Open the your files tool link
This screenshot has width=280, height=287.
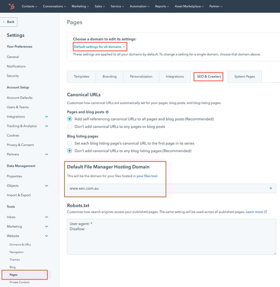[x=147, y=176]
